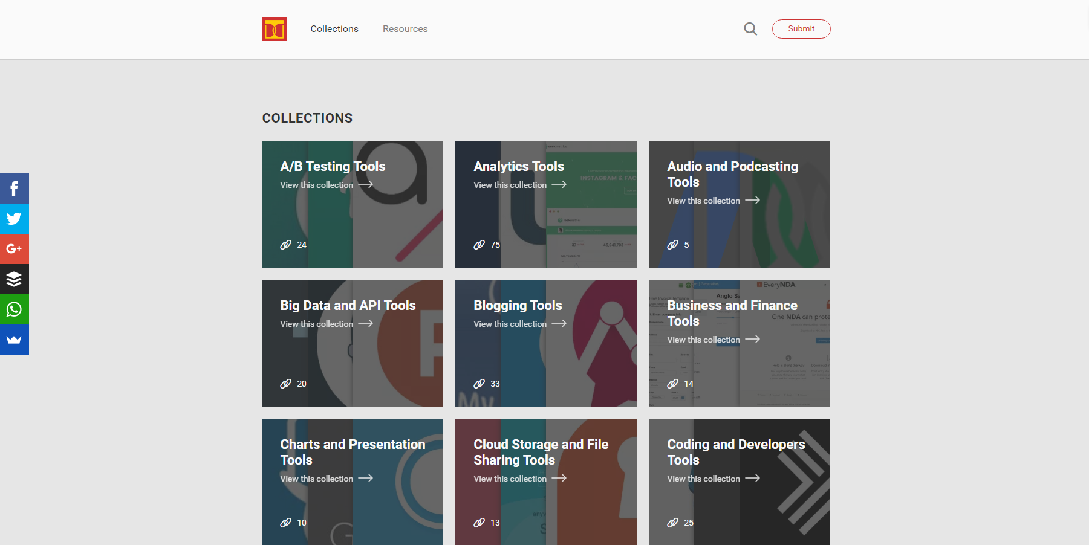Click View this collection under Audio and Podcasting
This screenshot has width=1089, height=545.
point(703,201)
